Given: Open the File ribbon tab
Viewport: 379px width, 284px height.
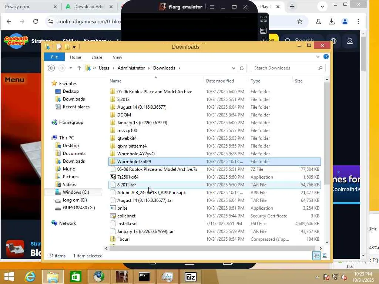Looking at the screenshot, I should [54, 57].
